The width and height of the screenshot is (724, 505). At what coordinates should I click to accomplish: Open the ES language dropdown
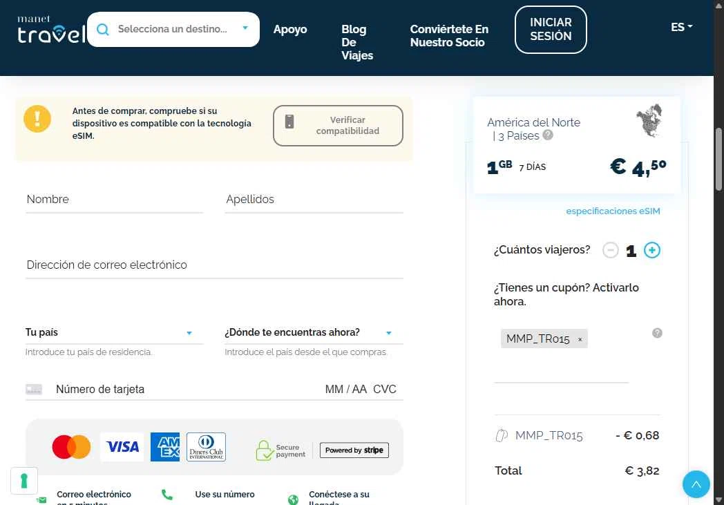tap(682, 27)
